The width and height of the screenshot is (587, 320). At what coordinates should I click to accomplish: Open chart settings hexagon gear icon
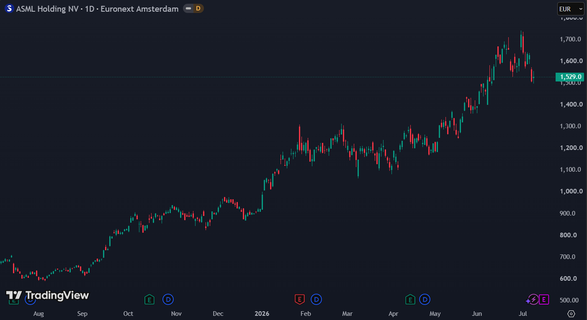click(571, 314)
